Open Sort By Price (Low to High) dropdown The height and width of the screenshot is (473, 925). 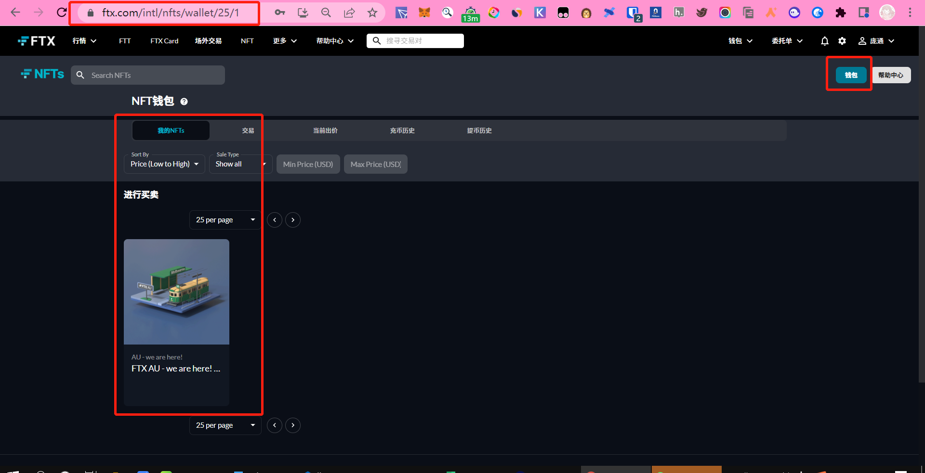pos(164,164)
